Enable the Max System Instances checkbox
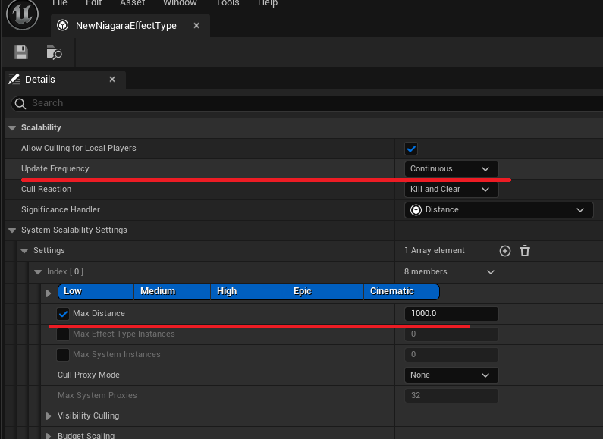The image size is (603, 439). (x=63, y=354)
